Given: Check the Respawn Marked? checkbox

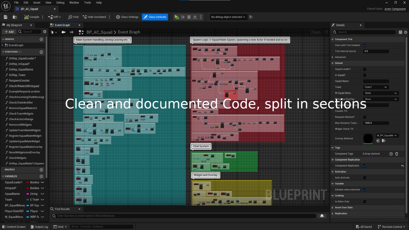Looking at the screenshot, I should [365, 117].
